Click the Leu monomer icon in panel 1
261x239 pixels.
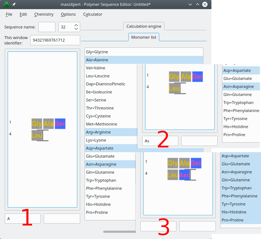pos(37,135)
